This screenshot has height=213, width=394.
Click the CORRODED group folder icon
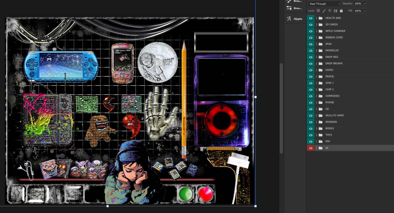tap(321, 96)
